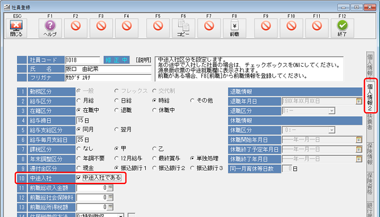
Task: Click the F12 終了 finish icon
Action: [x=342, y=28]
